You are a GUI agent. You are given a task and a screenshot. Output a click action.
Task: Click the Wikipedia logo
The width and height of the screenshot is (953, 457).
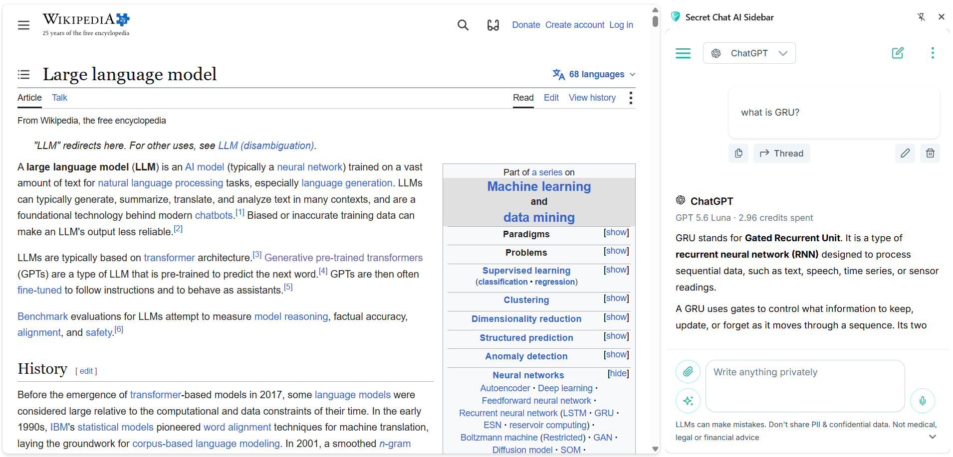86,24
